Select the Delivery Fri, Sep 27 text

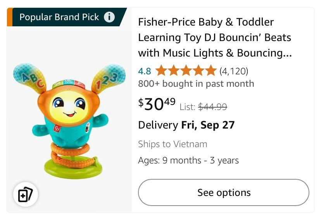click(186, 125)
